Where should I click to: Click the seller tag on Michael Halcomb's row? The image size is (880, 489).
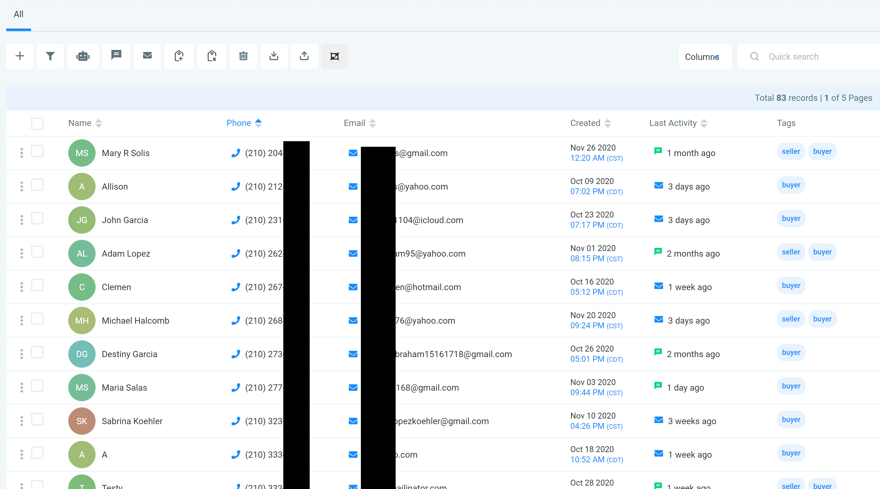coord(791,319)
